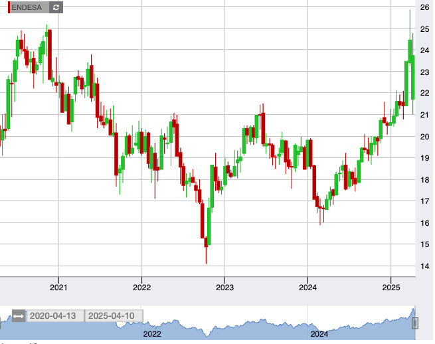Click the refresh icon next to ENDESA
435x344 pixels.
point(56,7)
